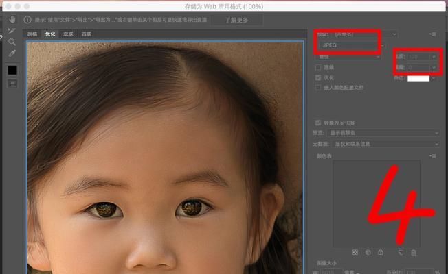
Task: Click the baby photo preview image
Action: (165, 158)
